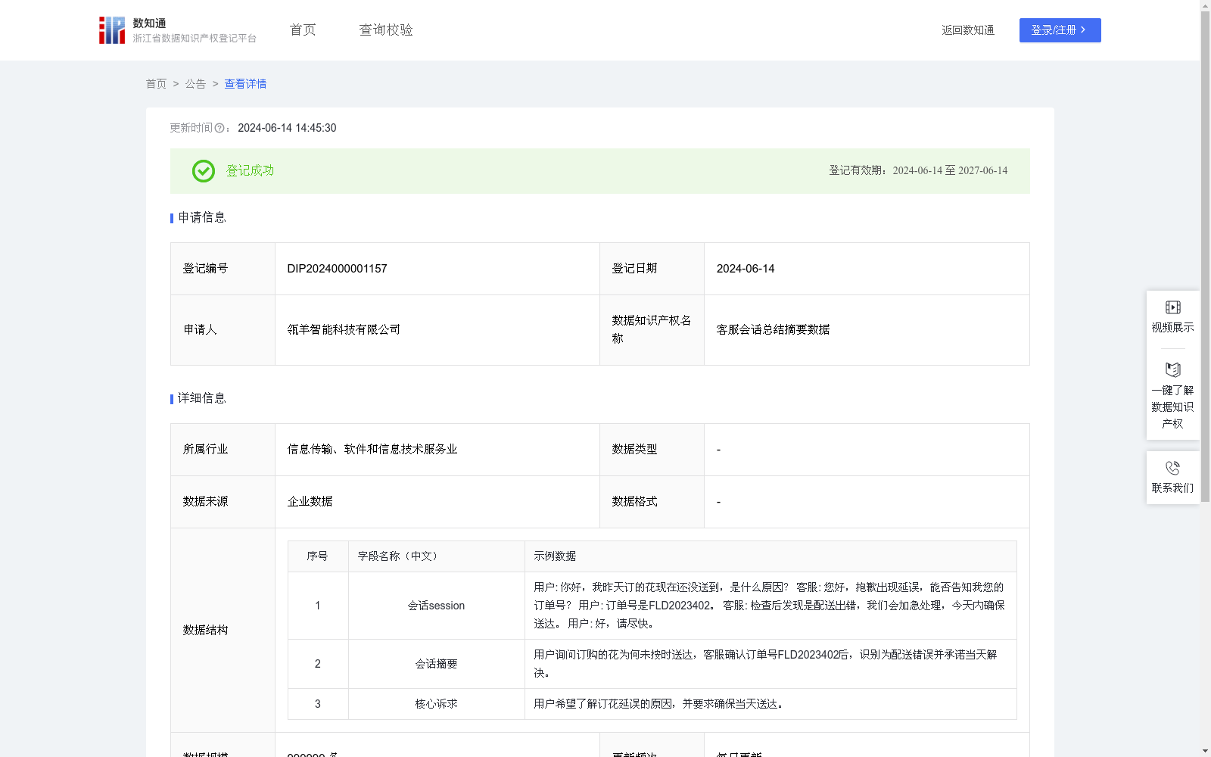Select the name 客服会话总结摘要数据
1211x757 pixels.
click(773, 330)
